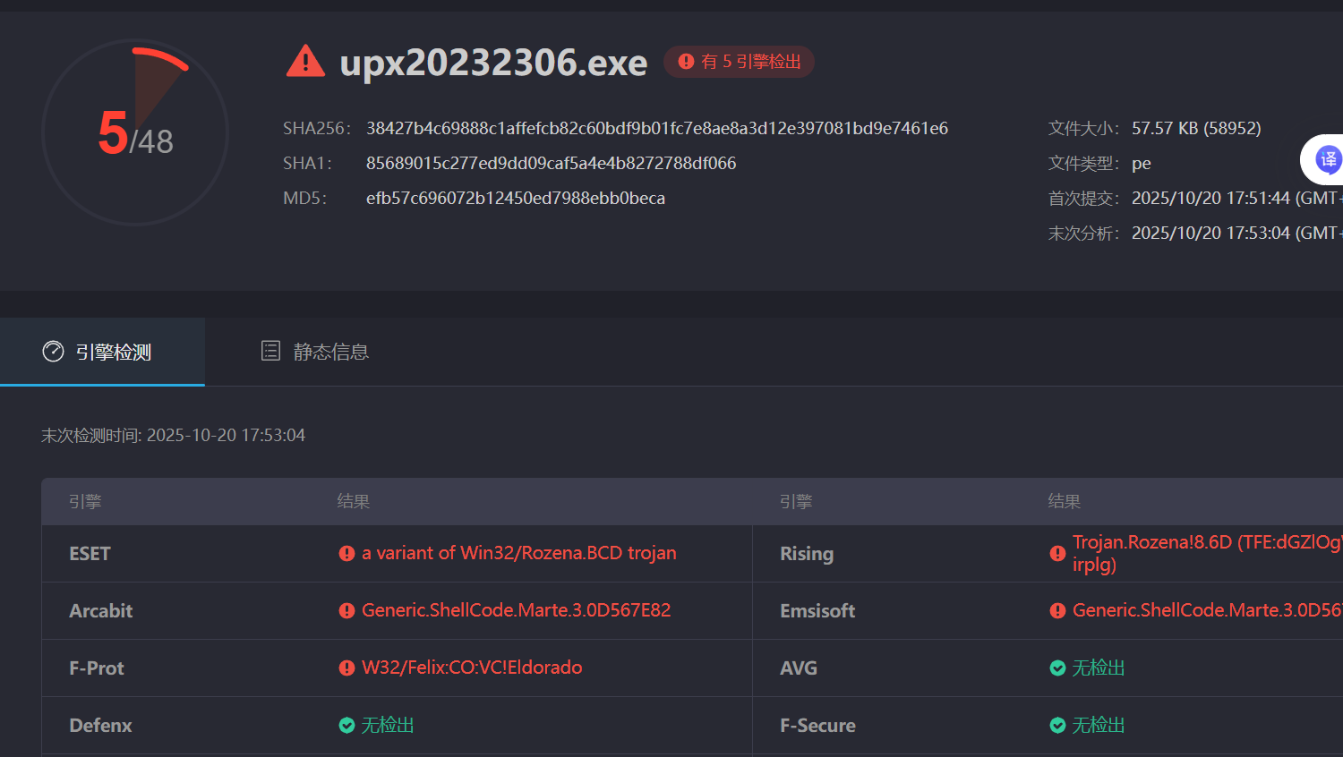1343x757 pixels.
Task: Click the left 结果 column header
Action: (354, 502)
